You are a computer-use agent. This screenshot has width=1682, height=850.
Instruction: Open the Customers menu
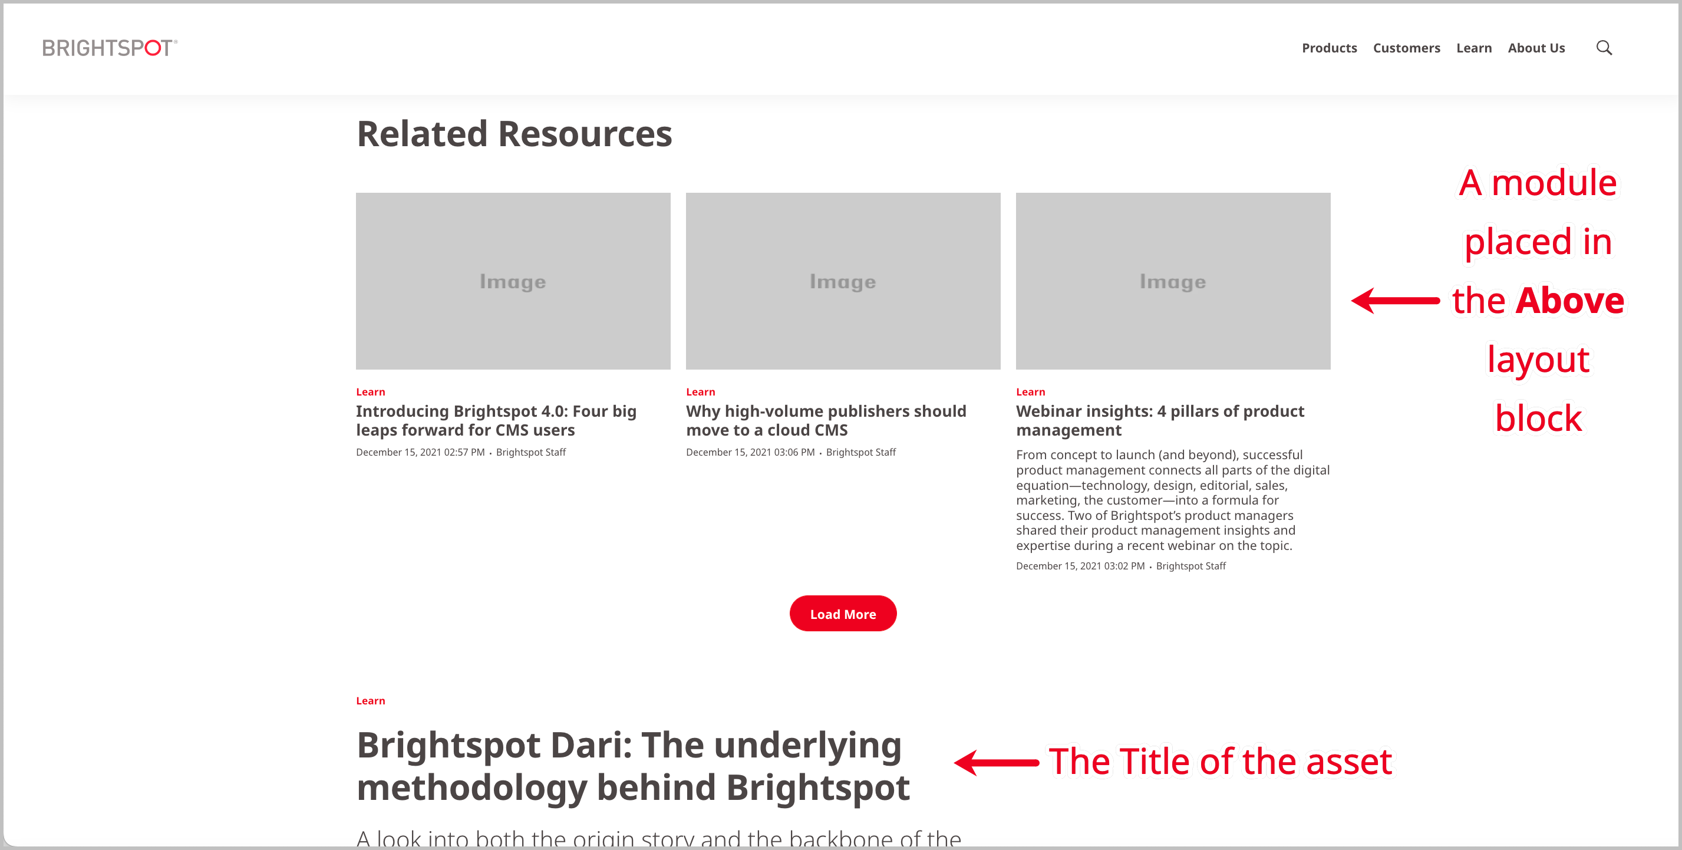pos(1406,48)
